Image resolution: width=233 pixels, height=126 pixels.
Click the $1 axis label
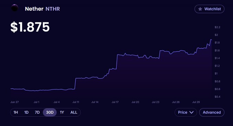click(216, 73)
